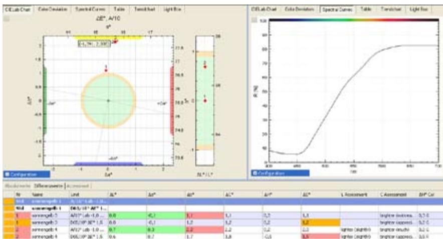The image size is (443, 239).
Task: Open the Table tab in the left panel
Action: [119, 9]
